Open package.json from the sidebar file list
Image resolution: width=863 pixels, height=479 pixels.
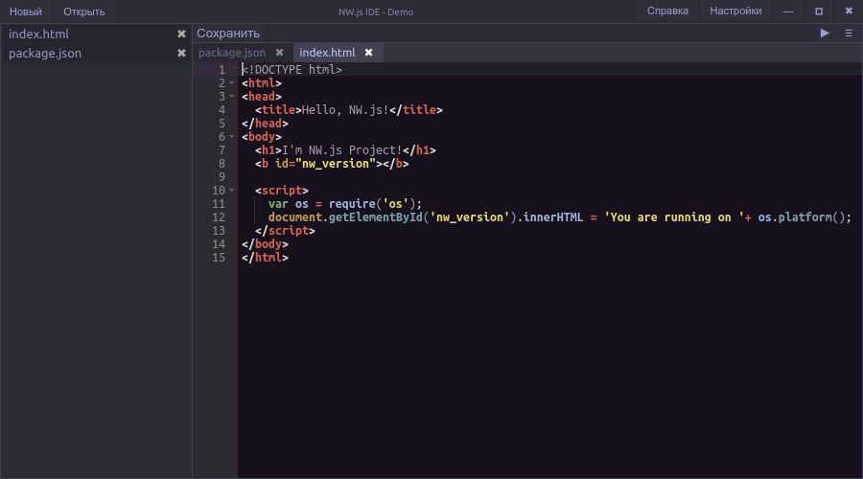click(x=44, y=54)
